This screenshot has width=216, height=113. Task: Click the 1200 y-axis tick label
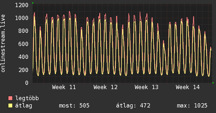[22, 5]
